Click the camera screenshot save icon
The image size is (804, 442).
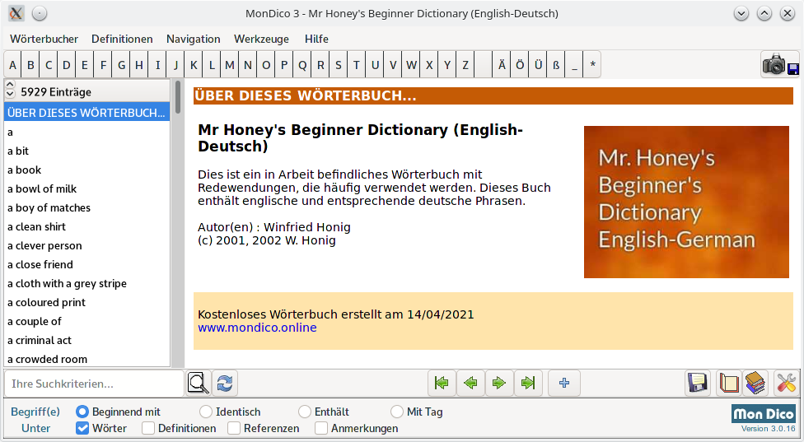point(780,64)
